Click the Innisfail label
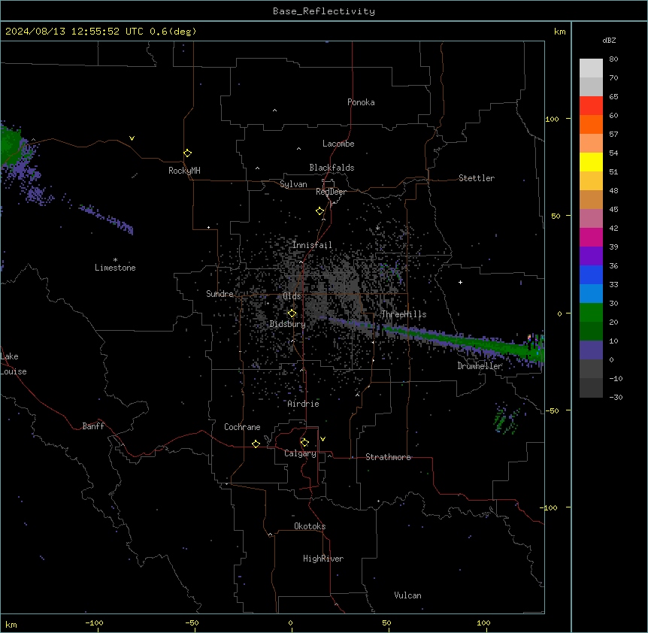The image size is (648, 633). pos(312,245)
